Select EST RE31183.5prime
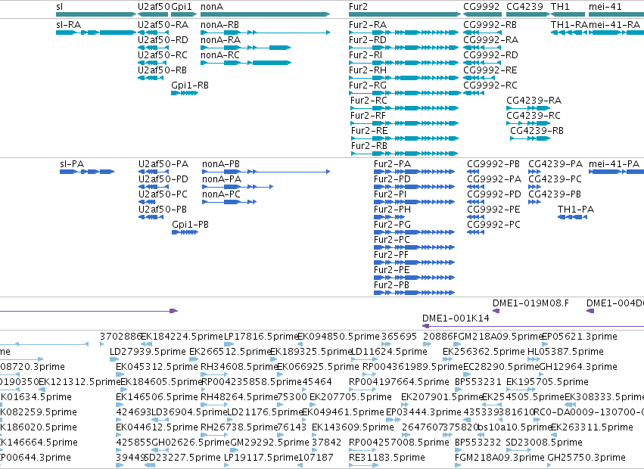Screen dimensions: 644x469 pos(364,465)
